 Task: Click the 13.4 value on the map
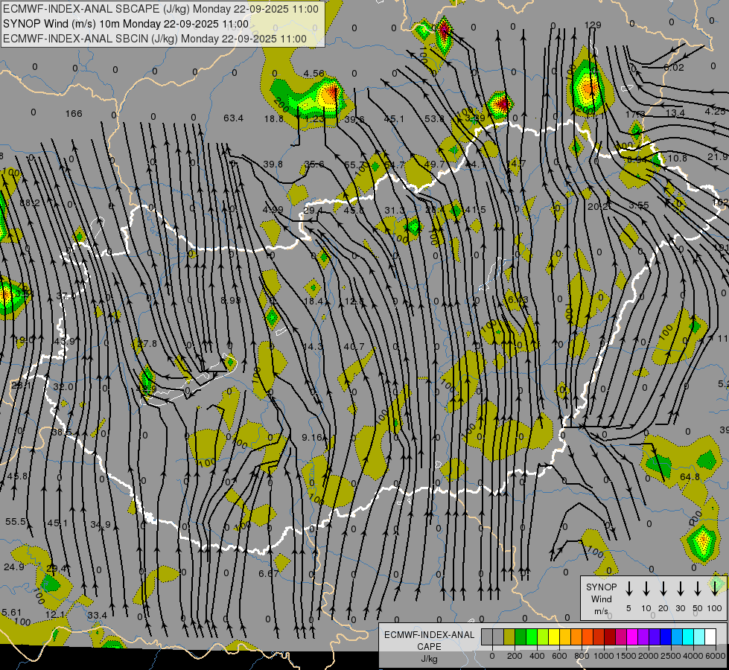click(675, 112)
